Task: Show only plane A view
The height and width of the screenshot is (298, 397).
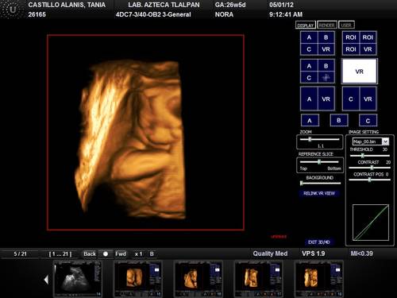Action: [x=310, y=121]
